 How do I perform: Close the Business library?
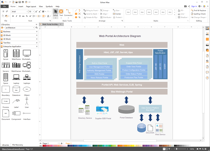tap(37, 31)
